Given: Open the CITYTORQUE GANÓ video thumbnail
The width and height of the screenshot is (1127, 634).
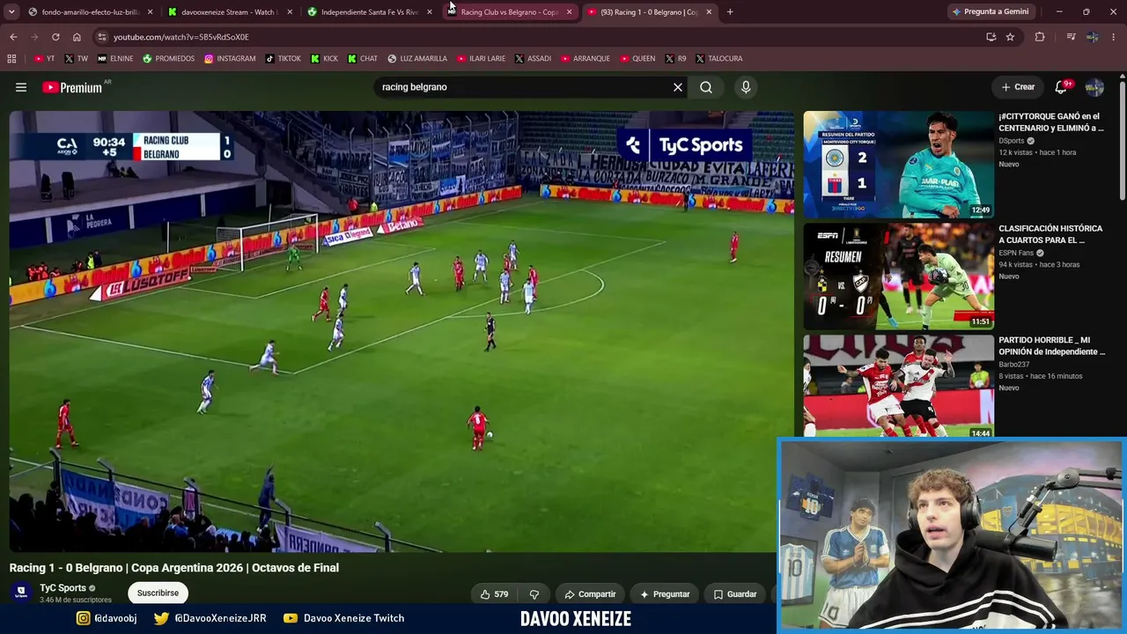Looking at the screenshot, I should coord(898,165).
